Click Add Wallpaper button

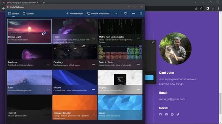75,13
